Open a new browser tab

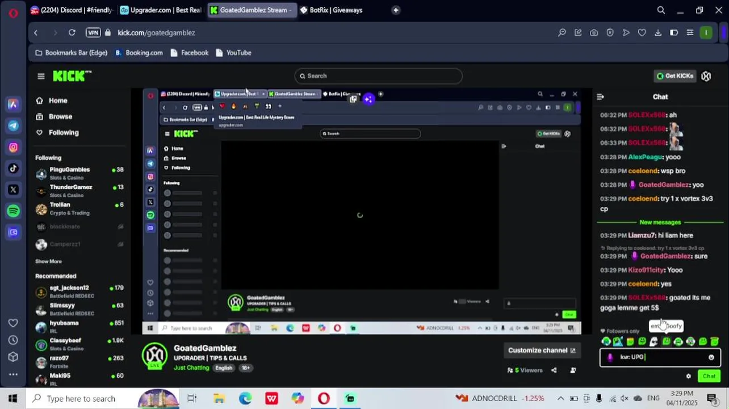(x=396, y=10)
